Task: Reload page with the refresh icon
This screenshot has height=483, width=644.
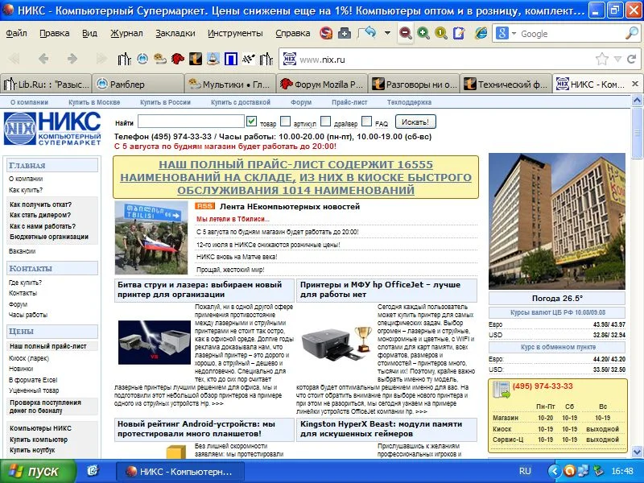Action: (631, 59)
